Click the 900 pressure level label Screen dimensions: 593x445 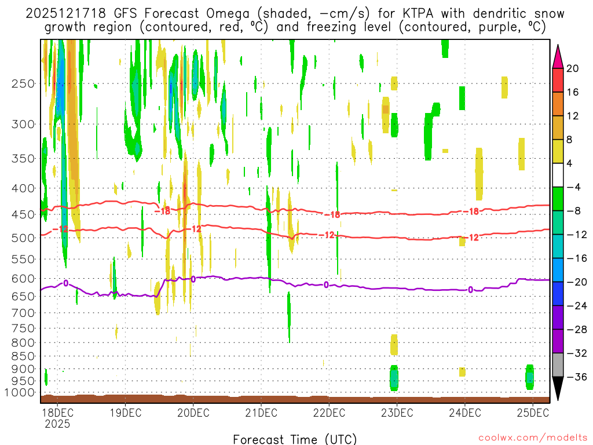[23, 369]
